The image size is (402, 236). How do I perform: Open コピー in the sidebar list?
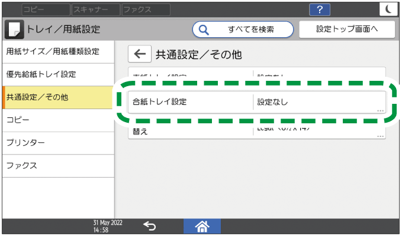(x=58, y=120)
